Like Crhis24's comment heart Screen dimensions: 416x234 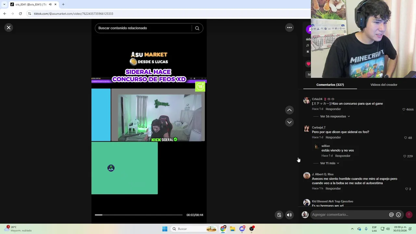tap(404, 110)
